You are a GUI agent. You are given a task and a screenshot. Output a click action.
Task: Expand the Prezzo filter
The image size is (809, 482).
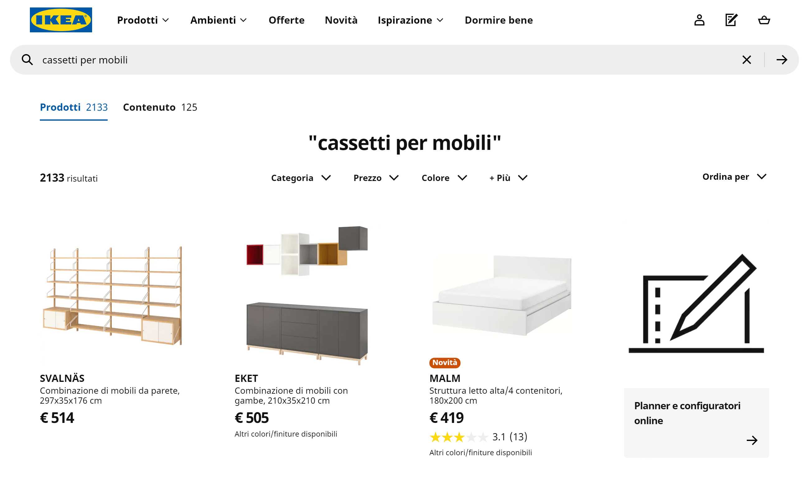(376, 178)
